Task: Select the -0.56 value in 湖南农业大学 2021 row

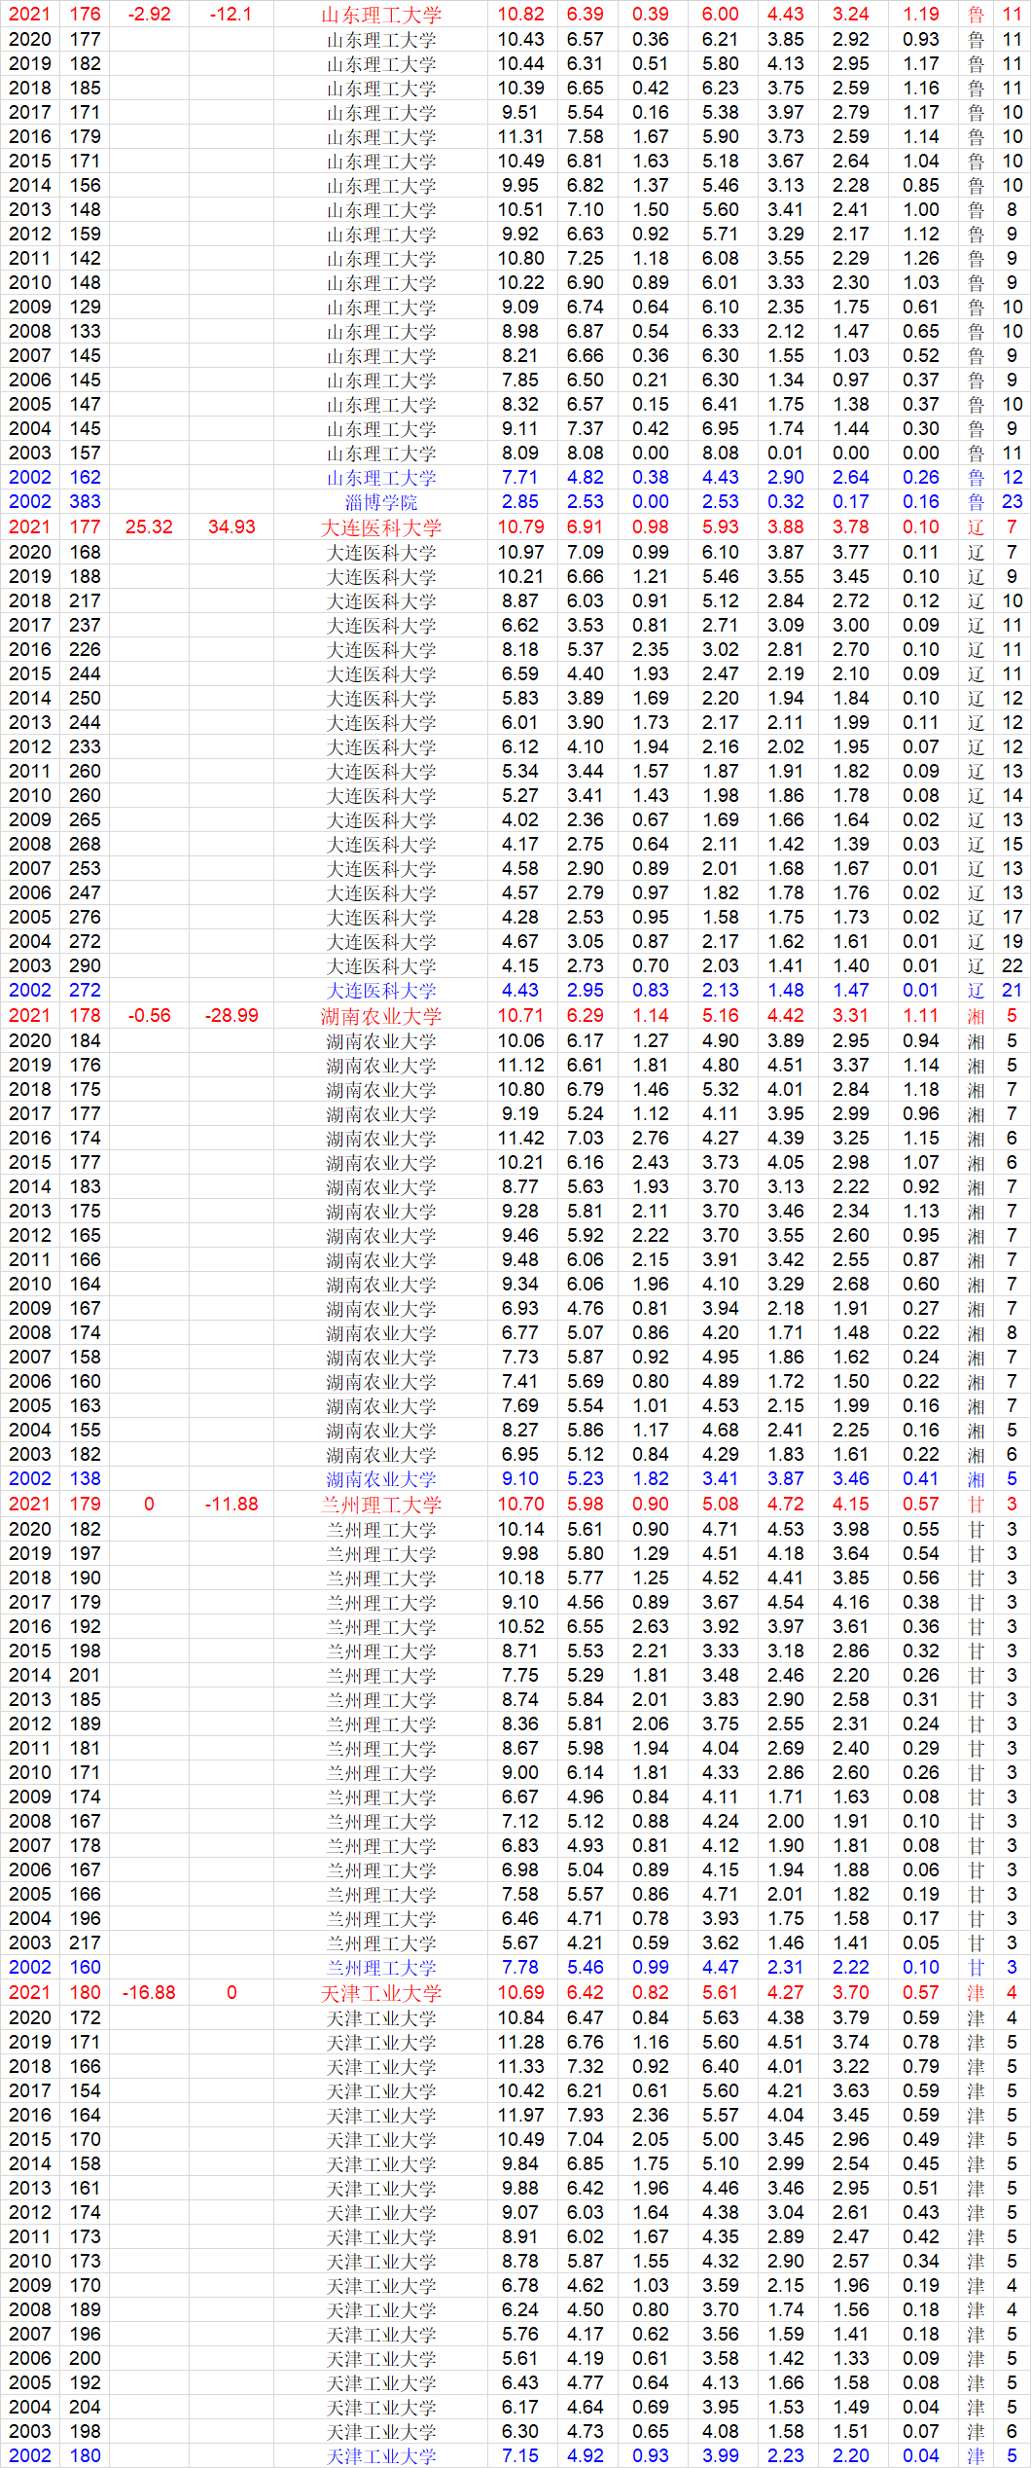Action: click(149, 1016)
